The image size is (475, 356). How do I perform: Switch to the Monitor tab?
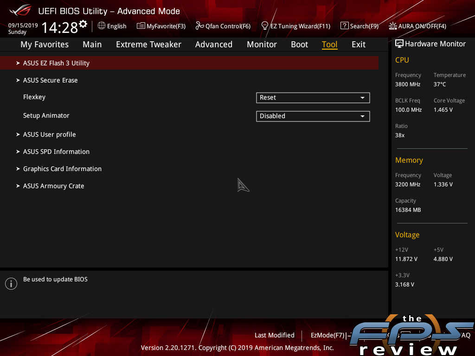click(x=262, y=44)
